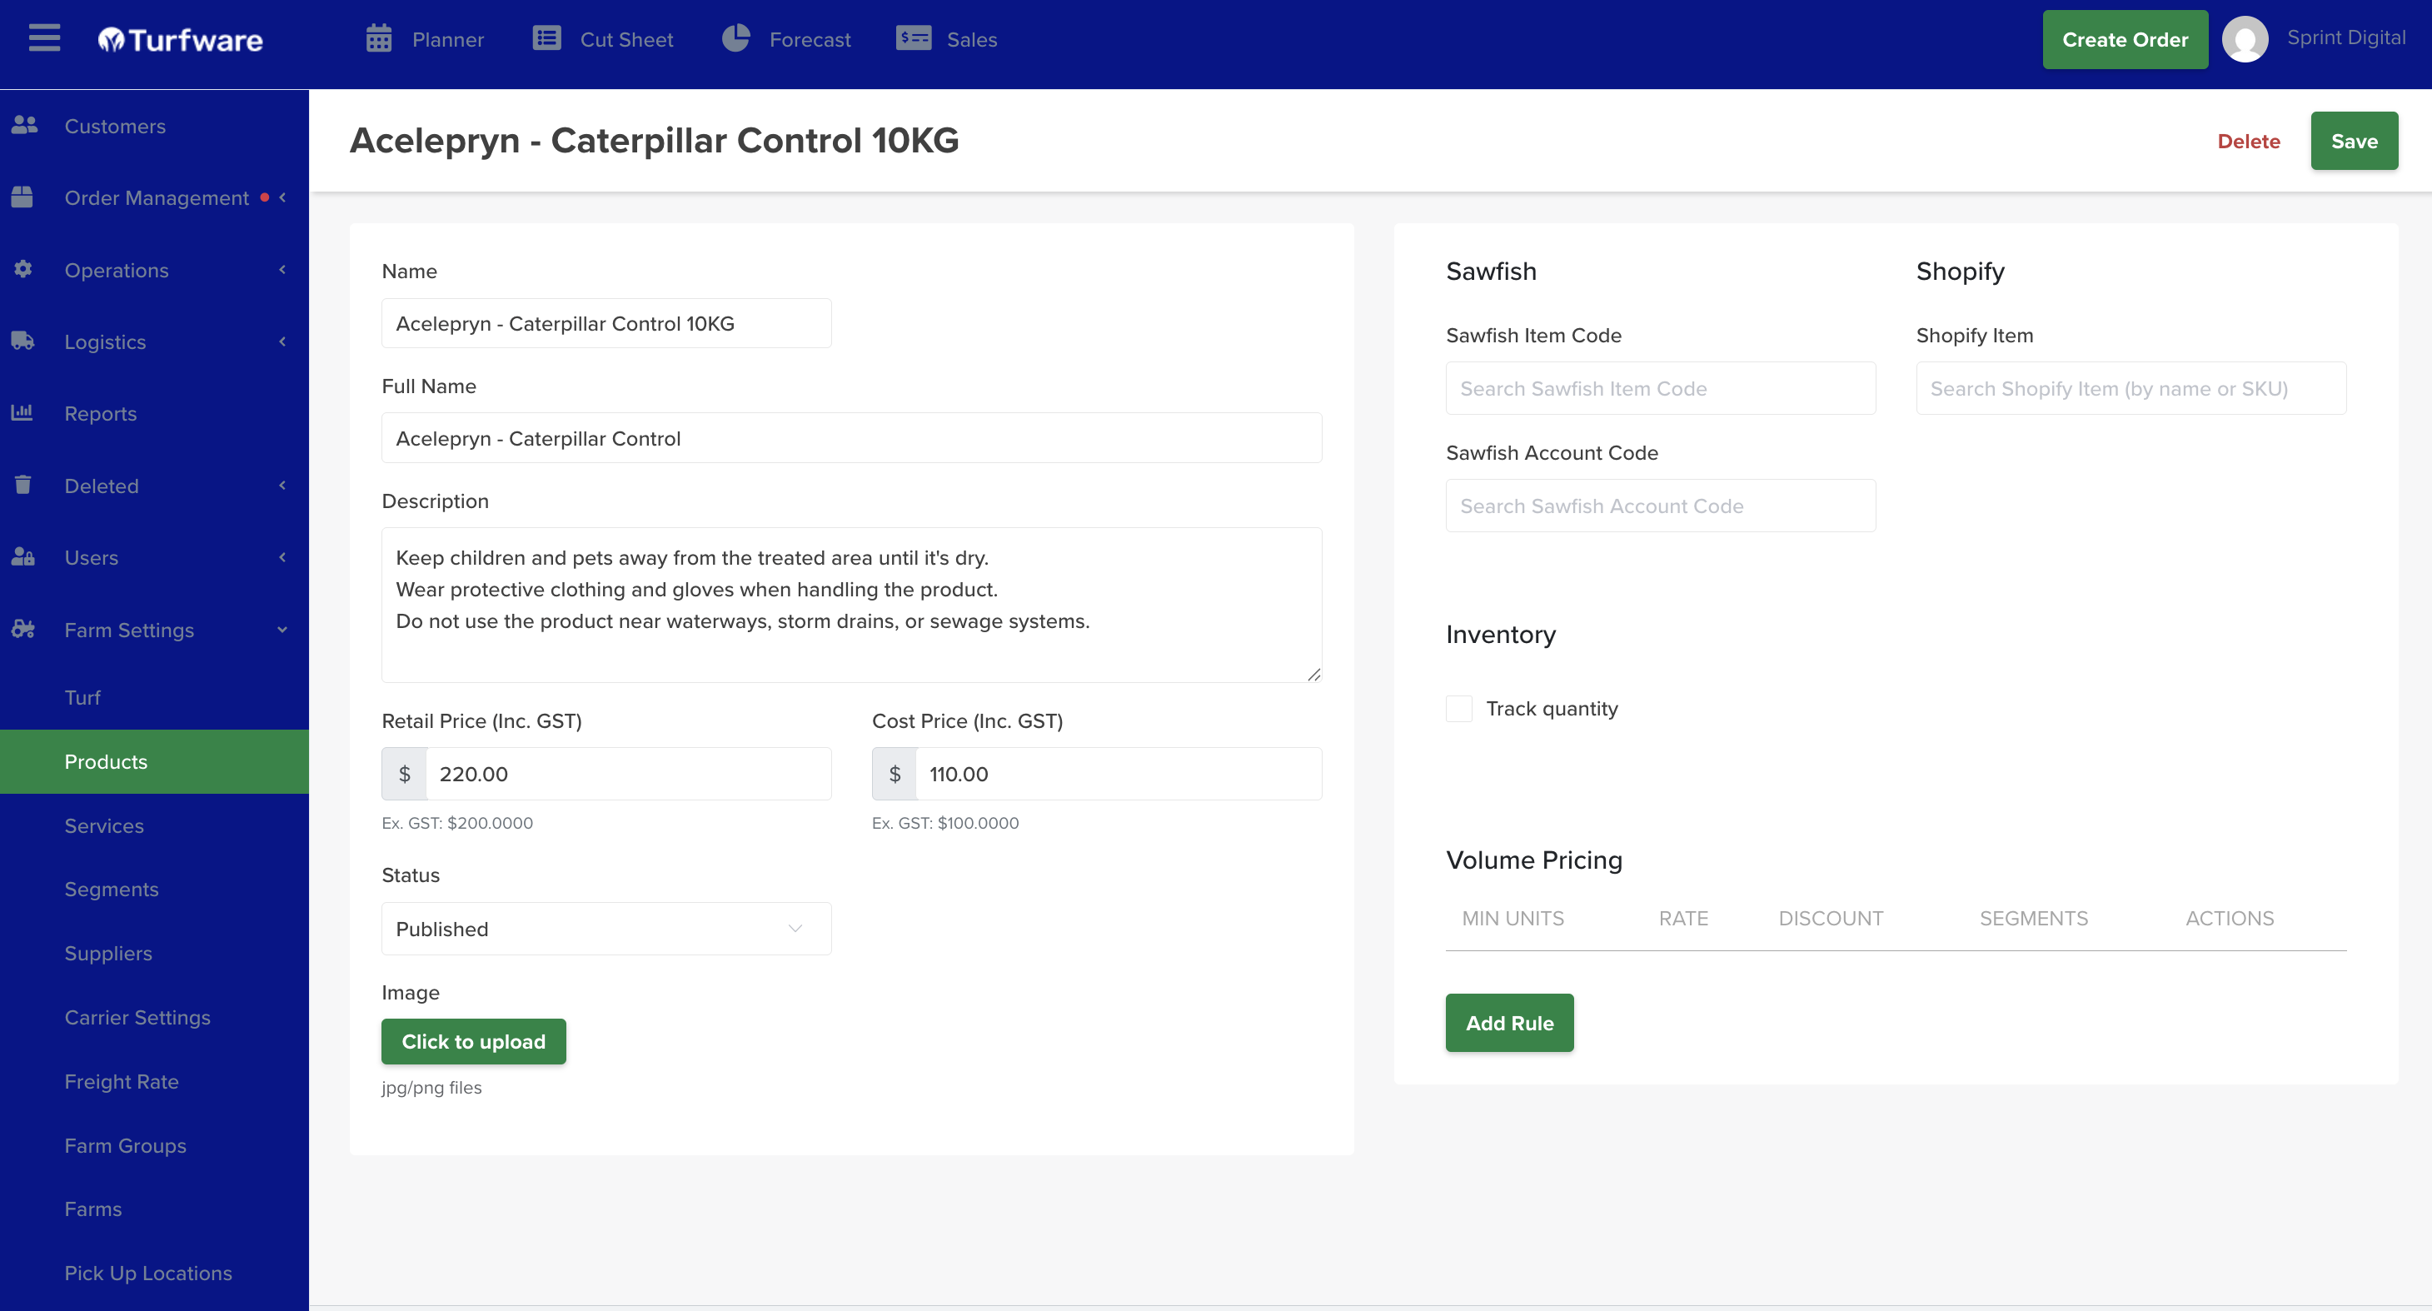Click the dollar sign on Cost Price
This screenshot has width=2432, height=1311.
[x=894, y=774]
